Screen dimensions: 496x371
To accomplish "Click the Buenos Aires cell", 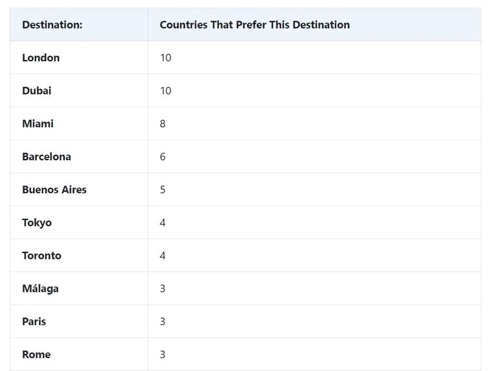I will (x=54, y=190).
